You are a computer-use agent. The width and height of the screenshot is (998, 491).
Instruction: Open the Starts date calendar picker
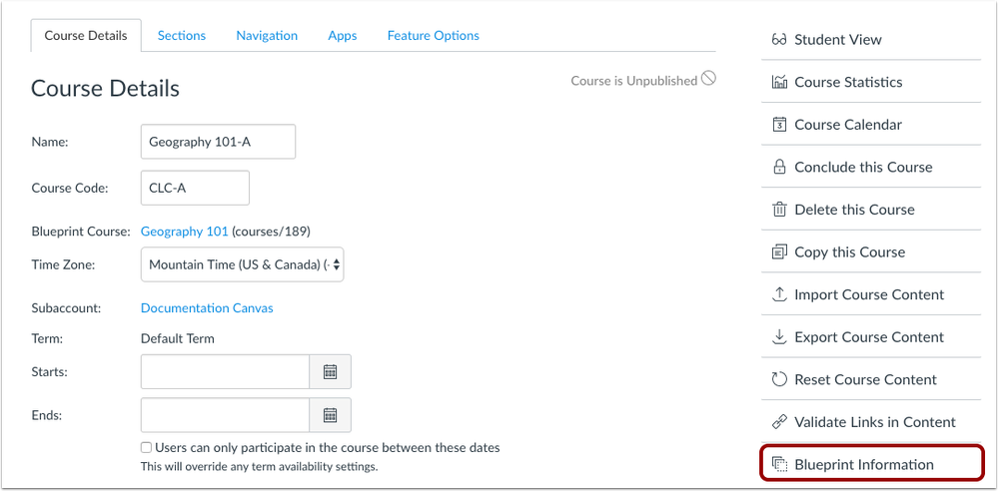click(x=330, y=372)
